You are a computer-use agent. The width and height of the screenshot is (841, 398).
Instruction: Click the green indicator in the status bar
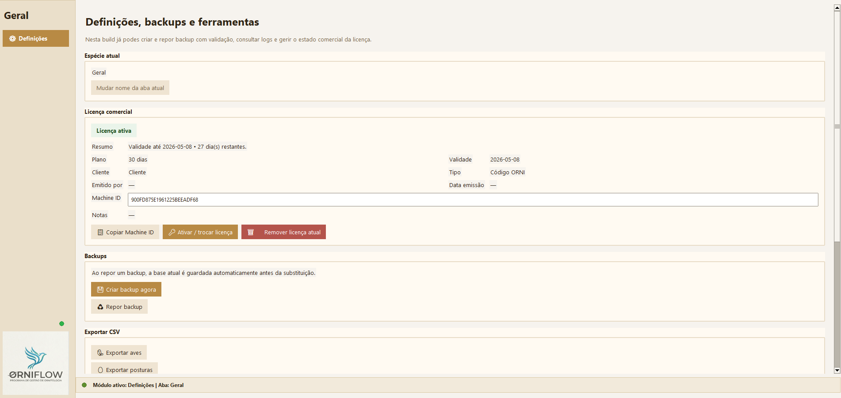[x=84, y=385]
